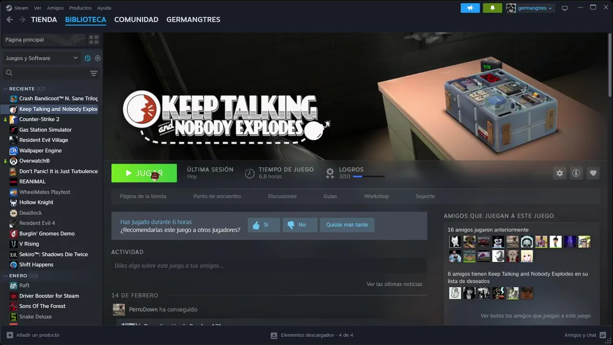Switch library to grid collections view
The height and width of the screenshot is (345, 613).
[x=94, y=40]
